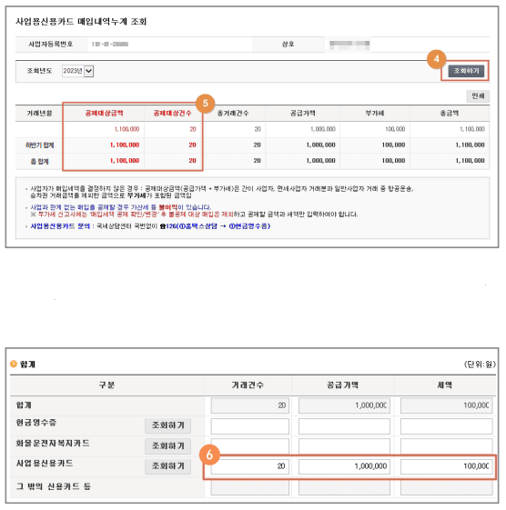The image size is (506, 510).
Task: Click the 구분 column header
Action: 106,385
